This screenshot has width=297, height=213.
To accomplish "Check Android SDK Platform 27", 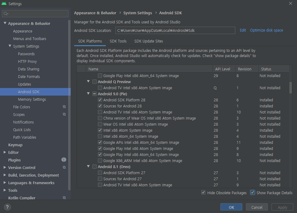I will pyautogui.click(x=100, y=173).
